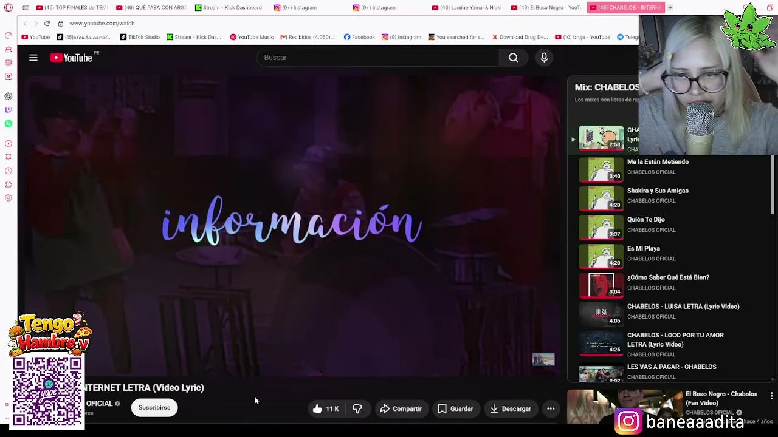Go back to the previous page
778x437 pixels.
(x=25, y=24)
